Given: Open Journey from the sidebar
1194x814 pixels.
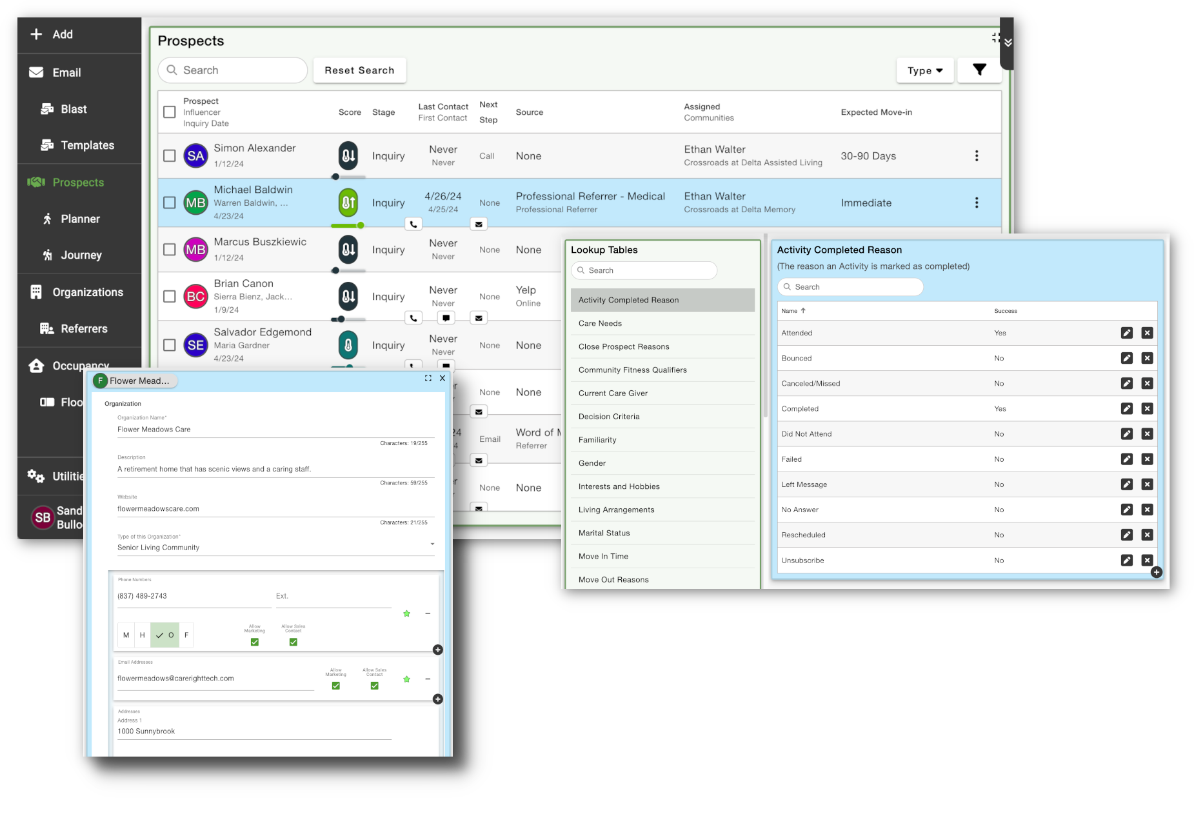Looking at the screenshot, I should click(79, 255).
